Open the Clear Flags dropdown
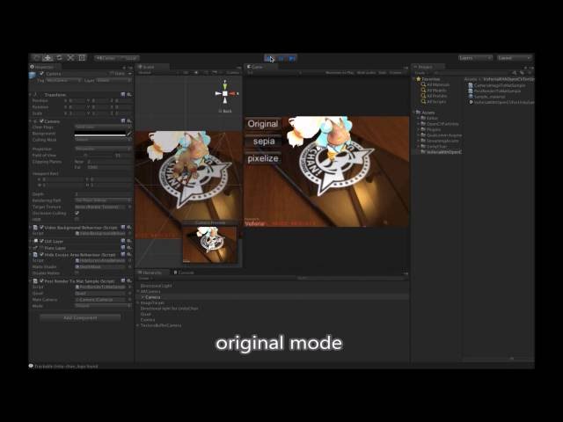563x422 pixels. (103, 127)
